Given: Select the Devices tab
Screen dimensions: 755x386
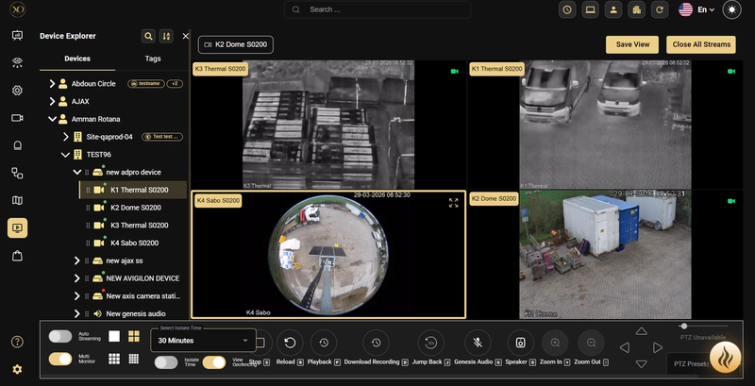Looking at the screenshot, I should (x=77, y=59).
